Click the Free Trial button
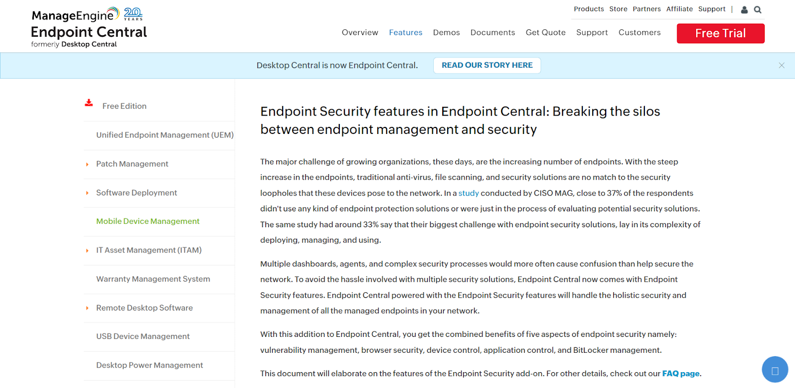The image size is (795, 388). coord(720,33)
